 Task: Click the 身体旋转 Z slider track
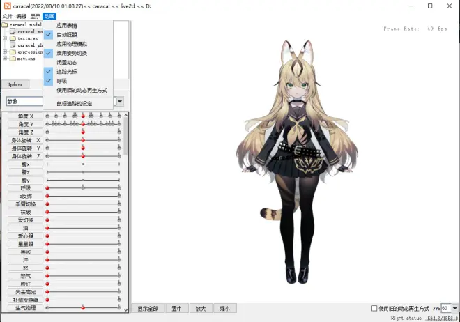coord(83,156)
